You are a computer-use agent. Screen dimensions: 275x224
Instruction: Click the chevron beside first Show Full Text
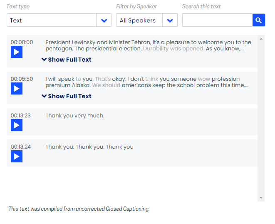click(x=44, y=60)
